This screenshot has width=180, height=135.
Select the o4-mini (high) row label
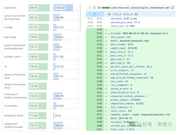[11, 106]
